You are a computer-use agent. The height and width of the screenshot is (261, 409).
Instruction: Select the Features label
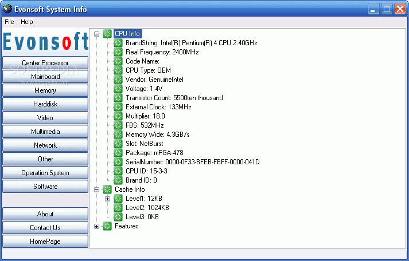(127, 226)
